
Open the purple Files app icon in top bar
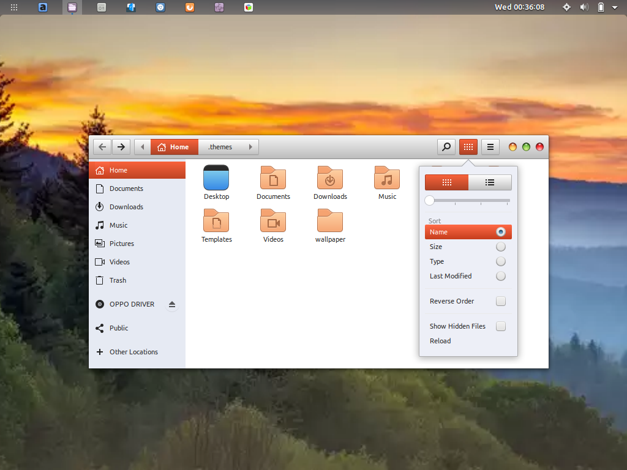click(x=72, y=7)
